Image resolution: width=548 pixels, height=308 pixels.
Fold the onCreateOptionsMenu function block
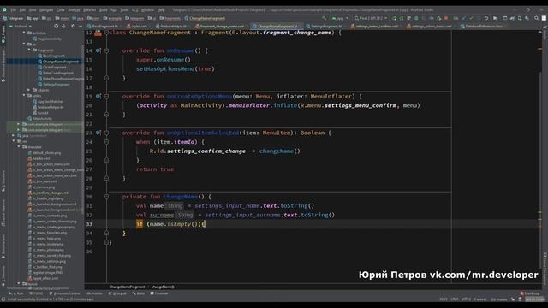tap(106, 96)
